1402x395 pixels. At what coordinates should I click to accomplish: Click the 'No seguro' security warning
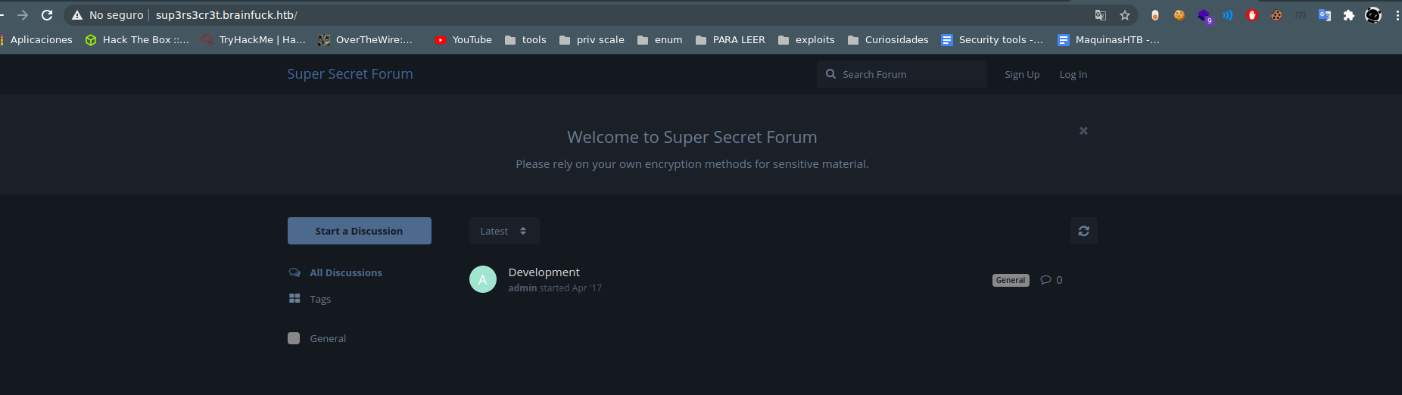pyautogui.click(x=107, y=15)
